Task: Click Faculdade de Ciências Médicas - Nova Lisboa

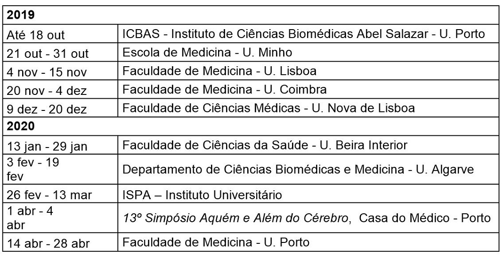Action: (268, 108)
